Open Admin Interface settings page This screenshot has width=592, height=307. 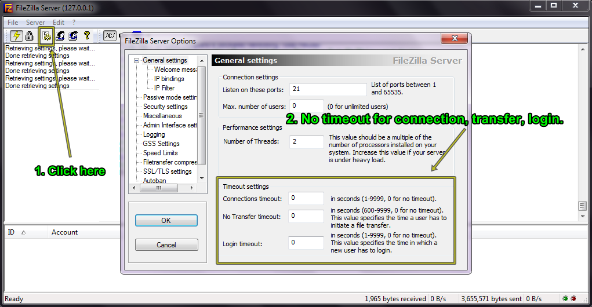pos(169,125)
